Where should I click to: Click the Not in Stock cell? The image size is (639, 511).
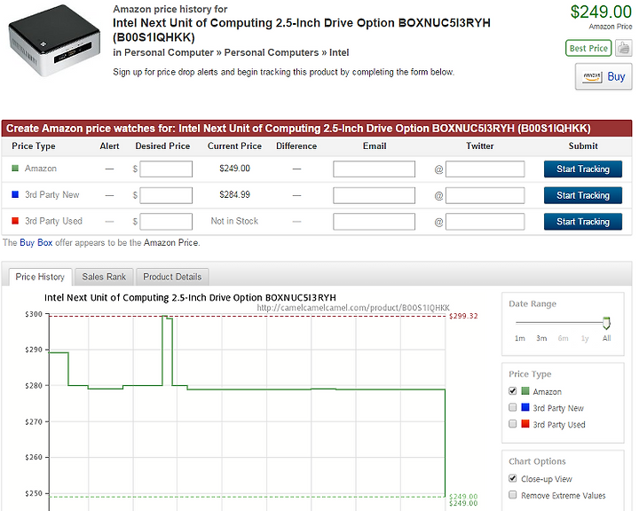tap(234, 221)
